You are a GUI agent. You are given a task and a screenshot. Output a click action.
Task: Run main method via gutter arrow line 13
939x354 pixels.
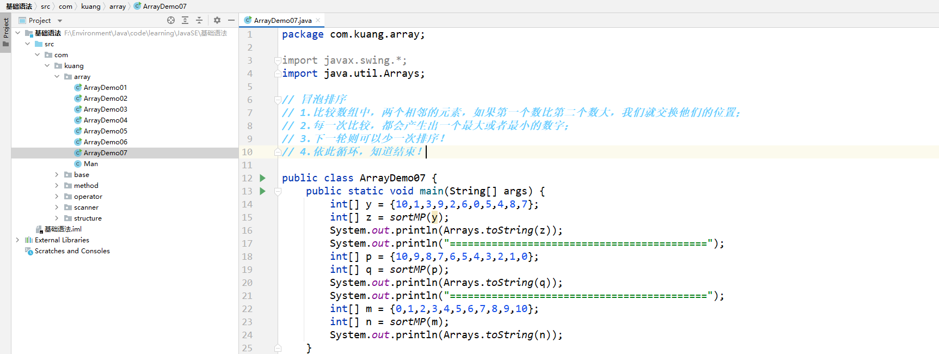click(263, 191)
